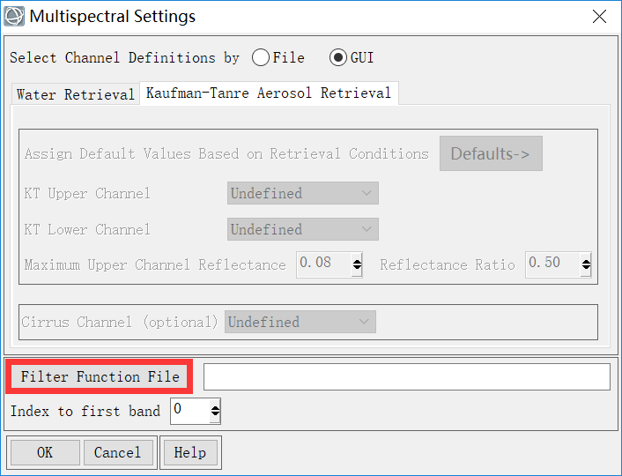Click the filter function file path field

point(406,376)
